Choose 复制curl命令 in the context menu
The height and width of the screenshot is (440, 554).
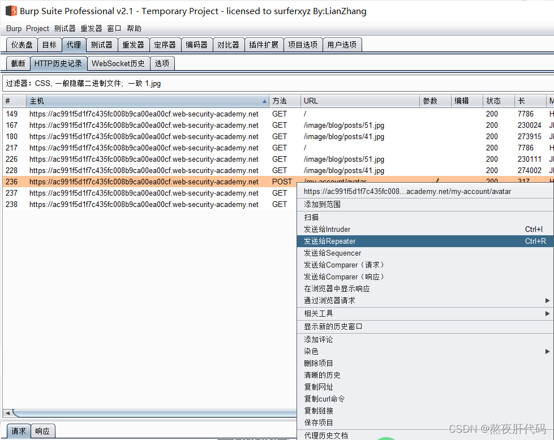[x=426, y=399]
